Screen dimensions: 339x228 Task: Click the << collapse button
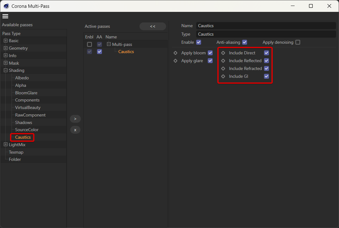153,27
